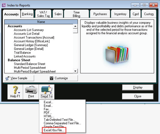The height and width of the screenshot is (134, 160).
Task: Select PDF... in the Send To menu
Action: point(48,113)
